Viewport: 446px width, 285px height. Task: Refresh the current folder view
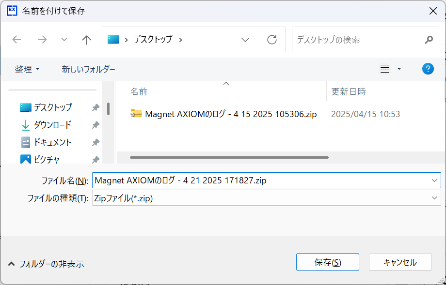click(x=272, y=40)
